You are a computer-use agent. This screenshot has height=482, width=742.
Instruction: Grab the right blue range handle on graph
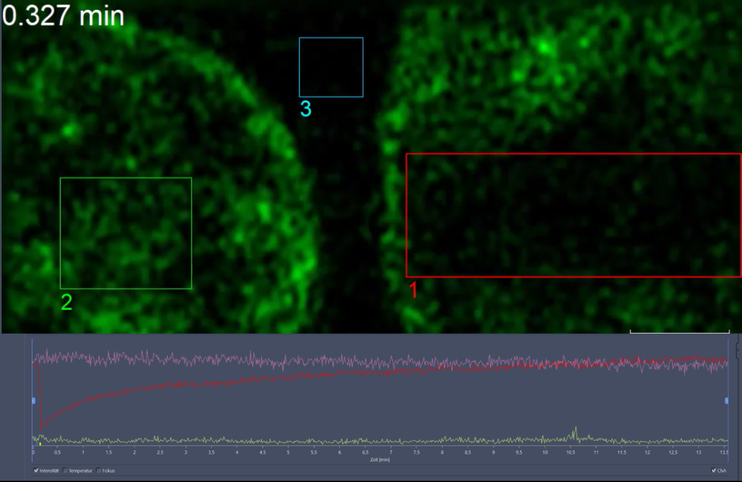727,400
